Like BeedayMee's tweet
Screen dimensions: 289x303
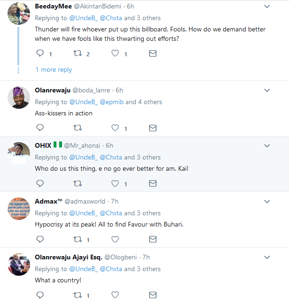click(x=115, y=54)
